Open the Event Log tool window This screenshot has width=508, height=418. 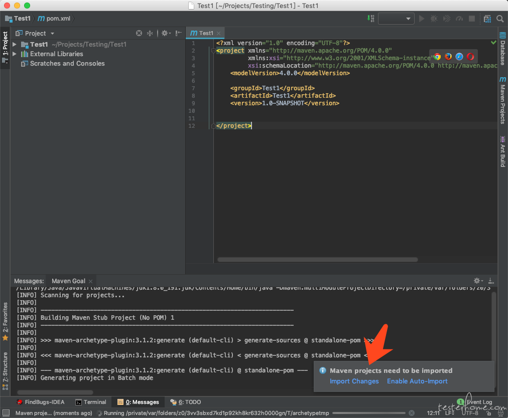coord(475,402)
